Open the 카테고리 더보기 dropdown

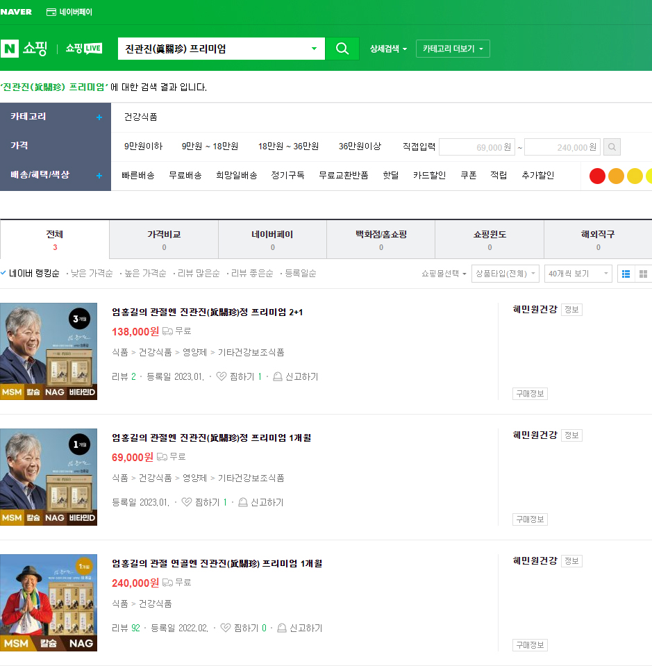453,49
